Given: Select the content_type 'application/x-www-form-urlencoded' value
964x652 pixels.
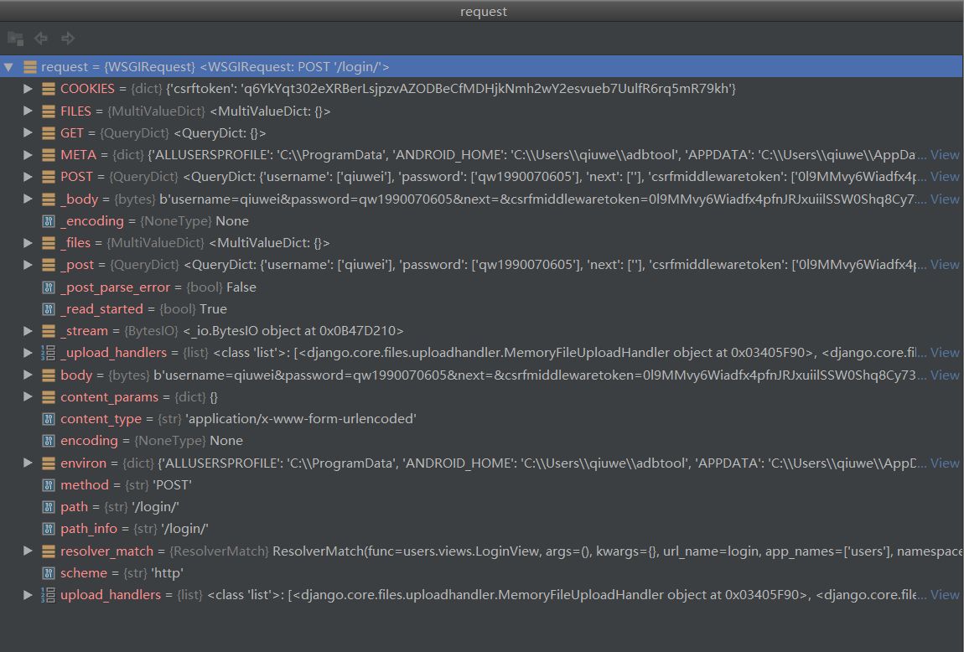Looking at the screenshot, I should 301,418.
